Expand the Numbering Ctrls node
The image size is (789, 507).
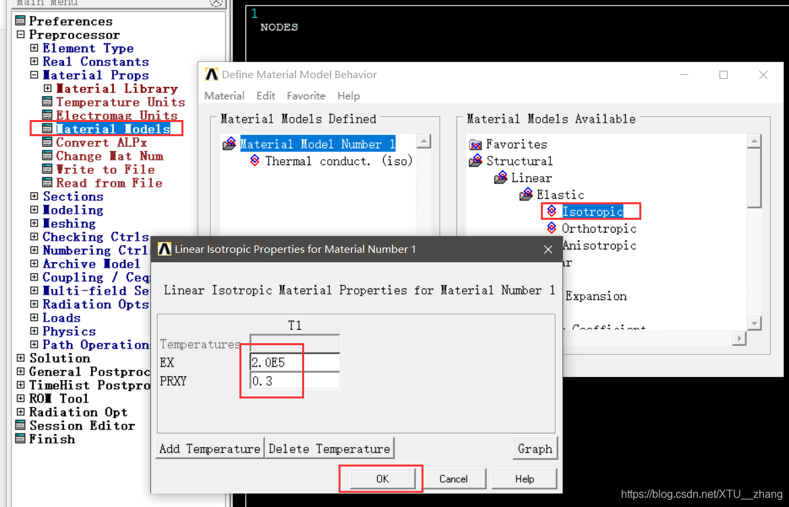34,251
